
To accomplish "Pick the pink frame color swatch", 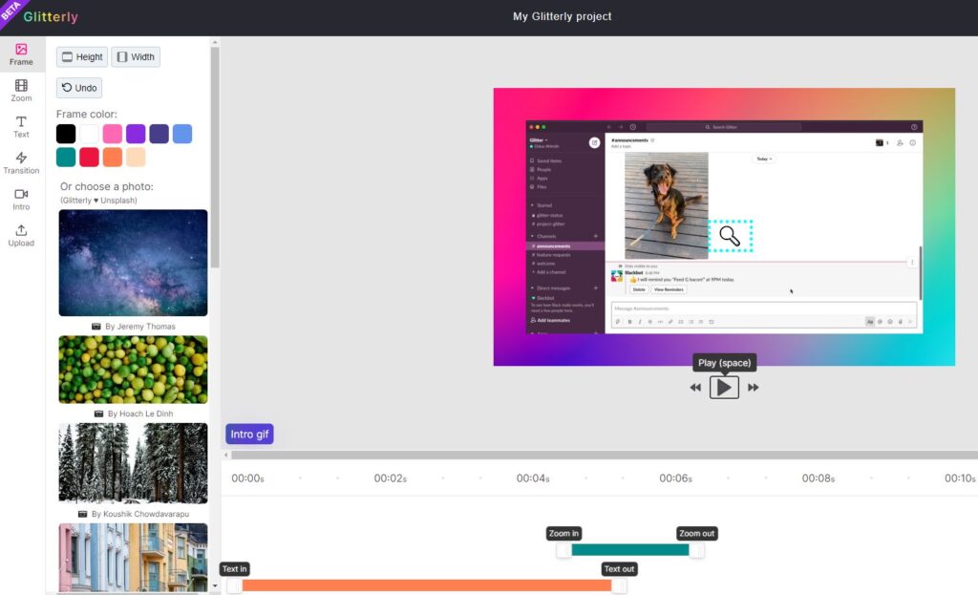I will (x=113, y=134).
